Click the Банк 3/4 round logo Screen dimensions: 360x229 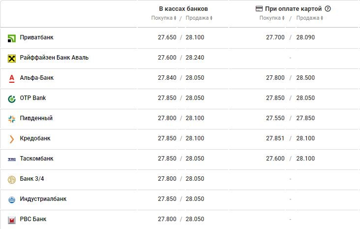coord(12,180)
